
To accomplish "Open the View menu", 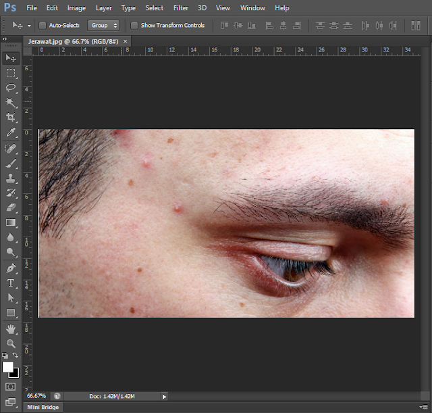I will click(223, 8).
